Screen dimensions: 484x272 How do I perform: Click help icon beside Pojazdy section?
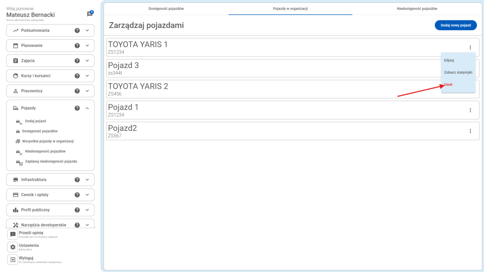tap(77, 108)
